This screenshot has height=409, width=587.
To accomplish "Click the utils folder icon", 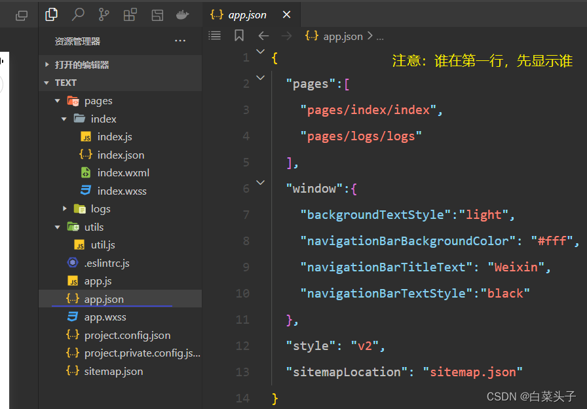I will coord(73,227).
